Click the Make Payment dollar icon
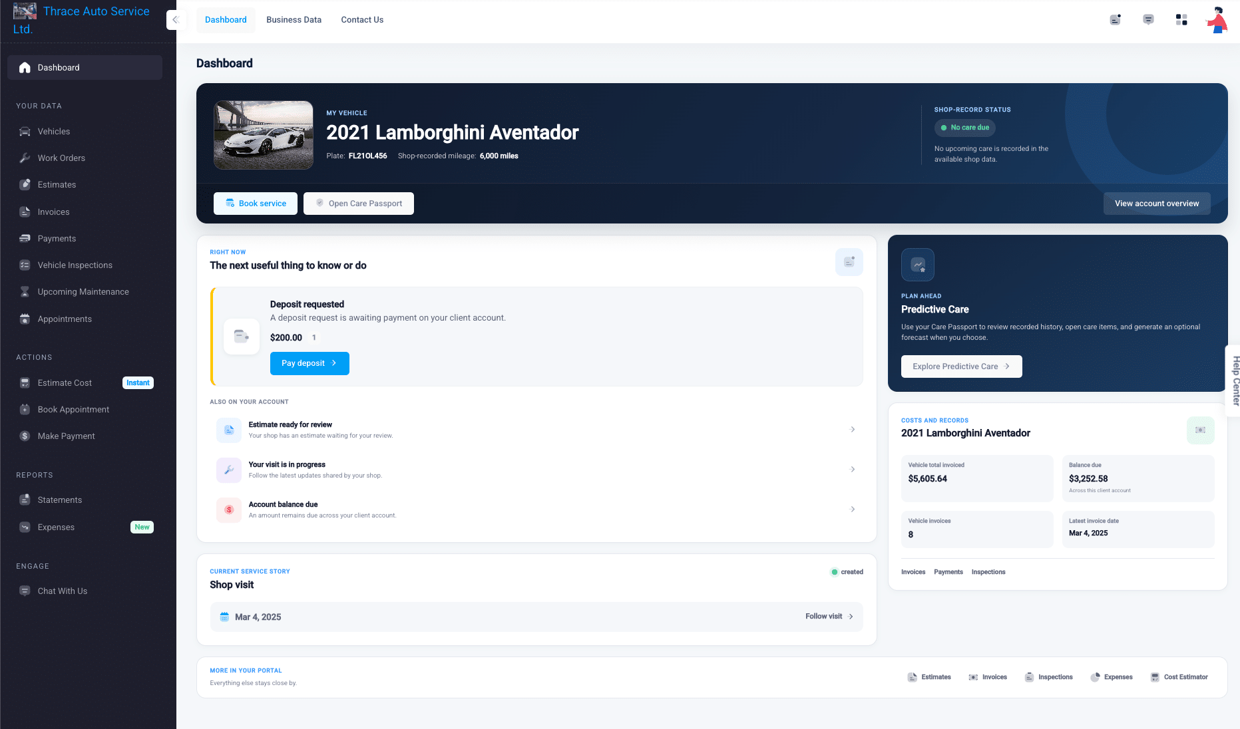This screenshot has width=1240, height=729. (x=25, y=436)
